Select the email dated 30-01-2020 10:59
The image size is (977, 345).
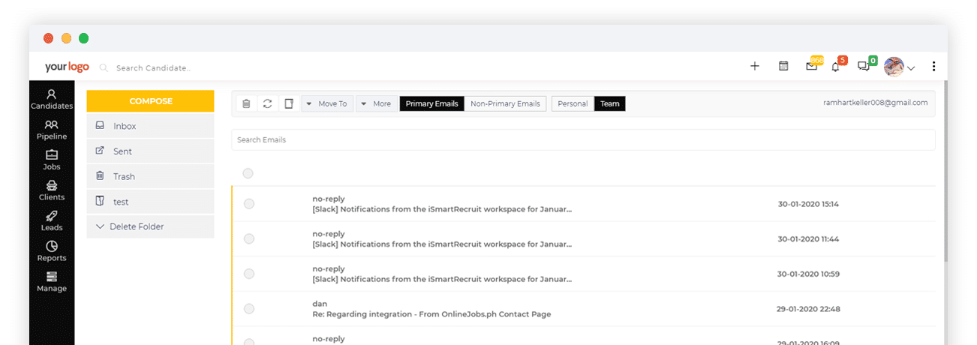click(x=249, y=274)
